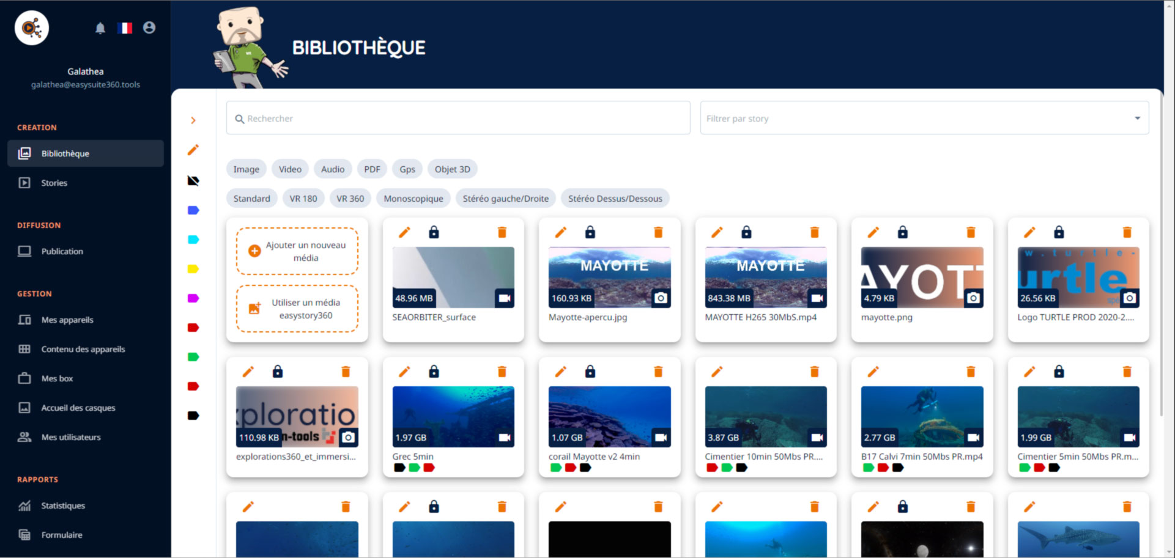Viewport: 1175px width, 558px height.
Task: Toggle the Objet 3D filter chip
Action: 453,169
